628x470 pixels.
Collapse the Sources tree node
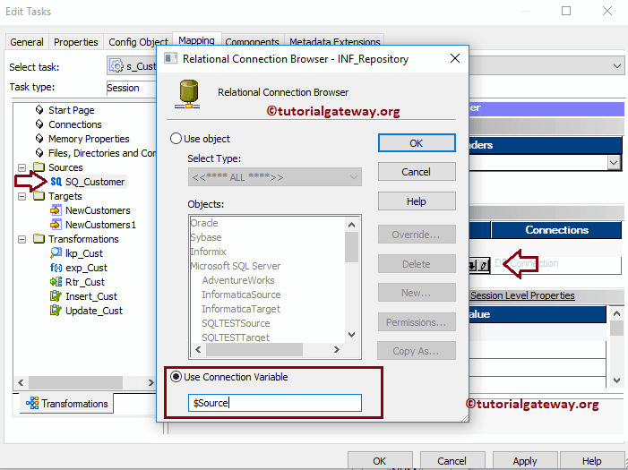click(x=22, y=167)
